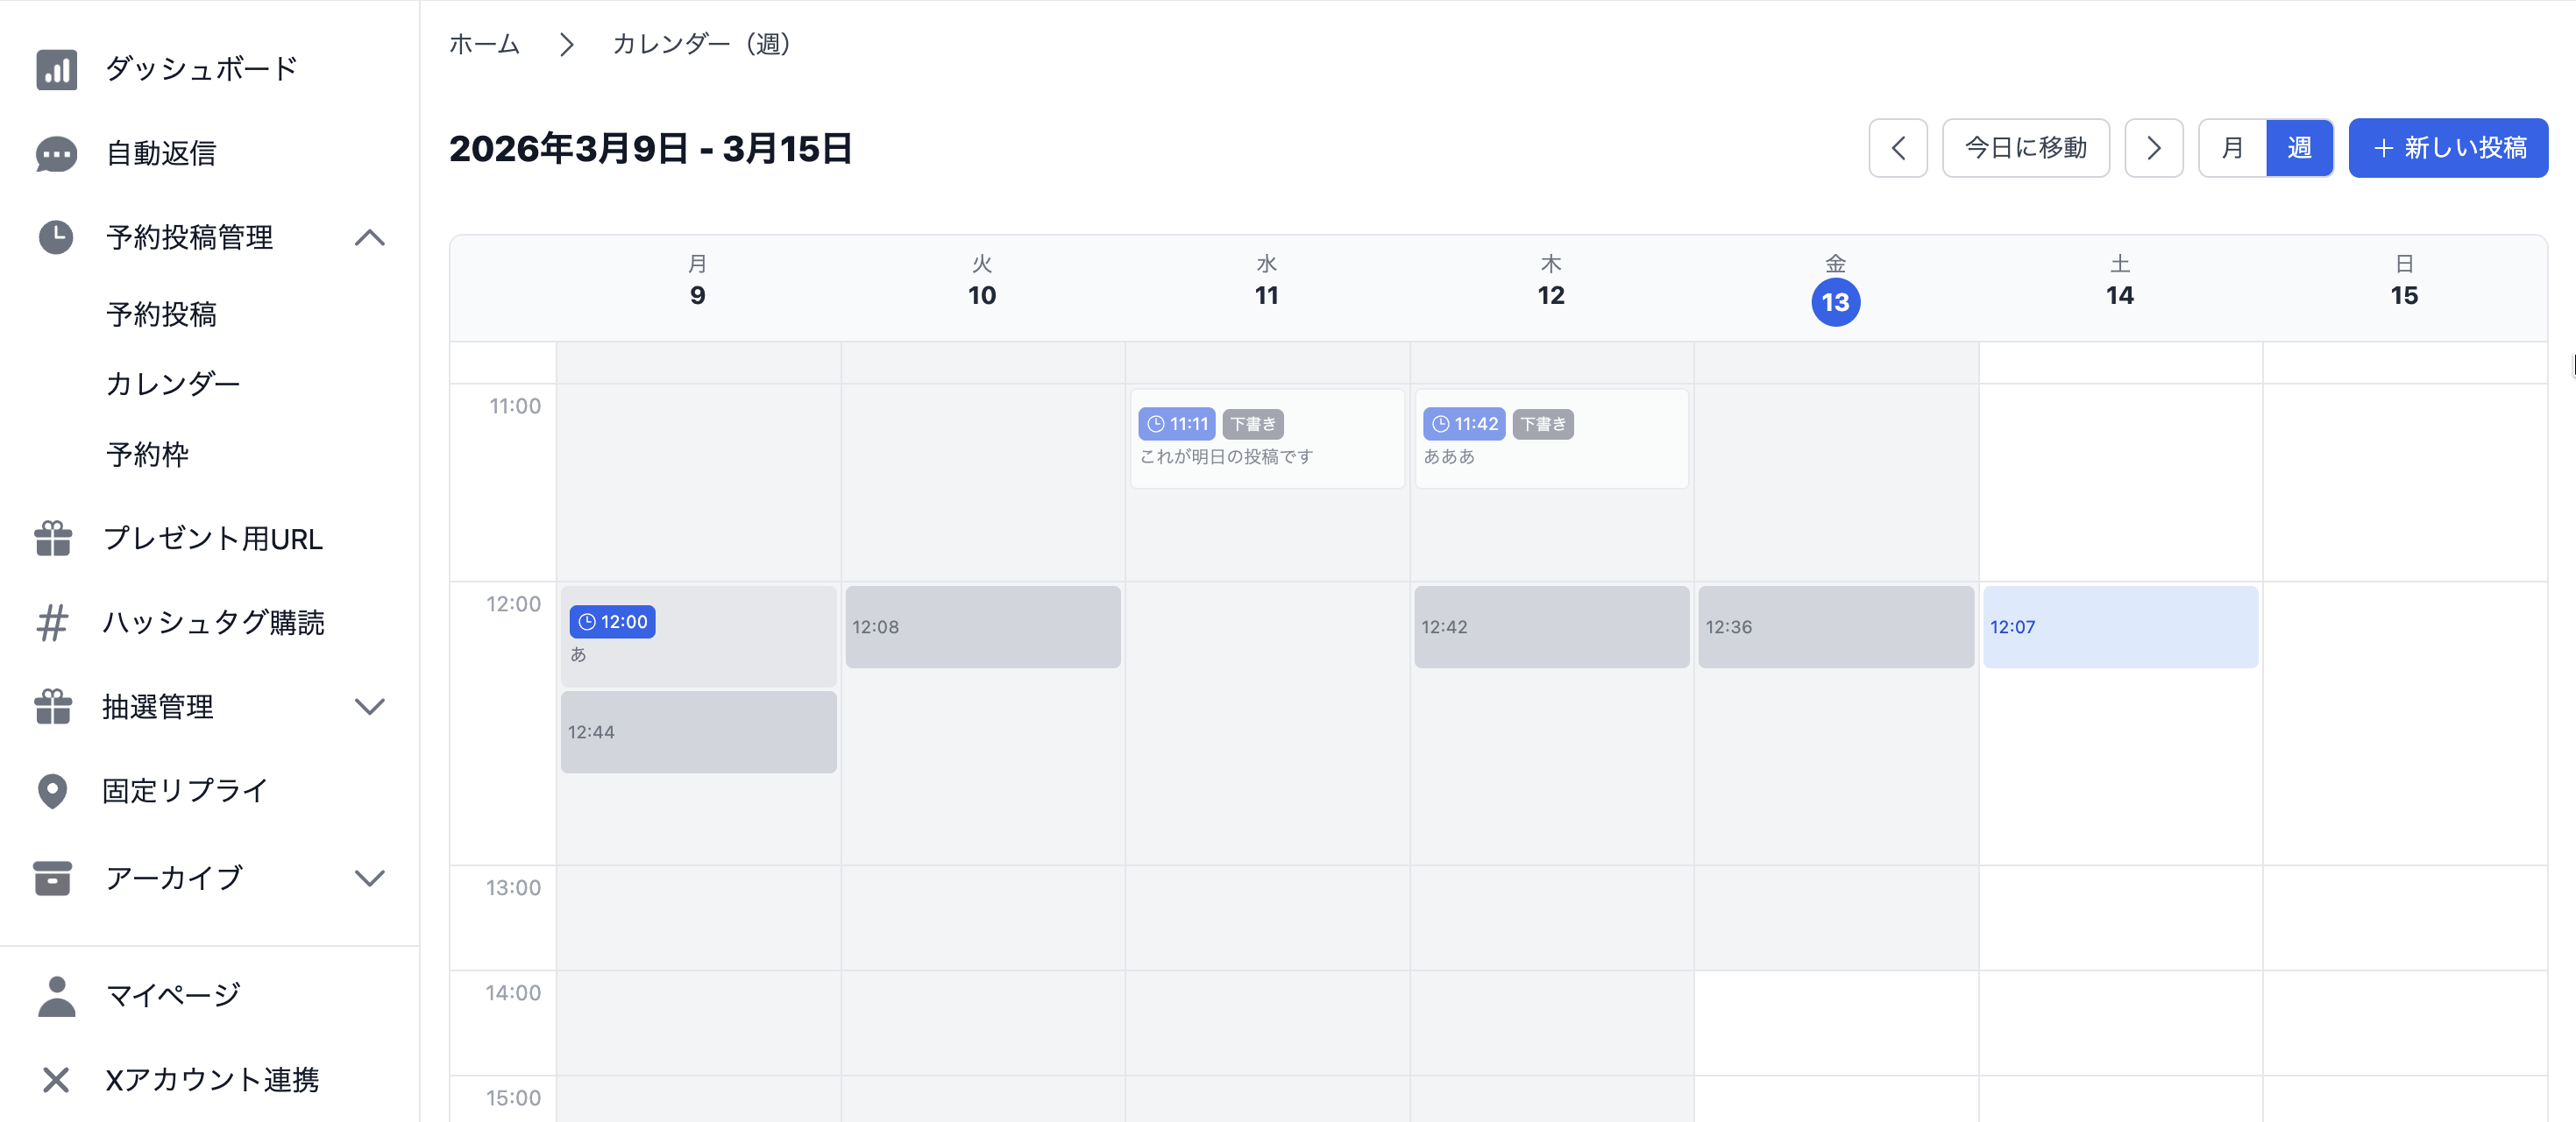The height and width of the screenshot is (1122, 2576).
Task: Open the 予約枠 submenu item
Action: (148, 455)
